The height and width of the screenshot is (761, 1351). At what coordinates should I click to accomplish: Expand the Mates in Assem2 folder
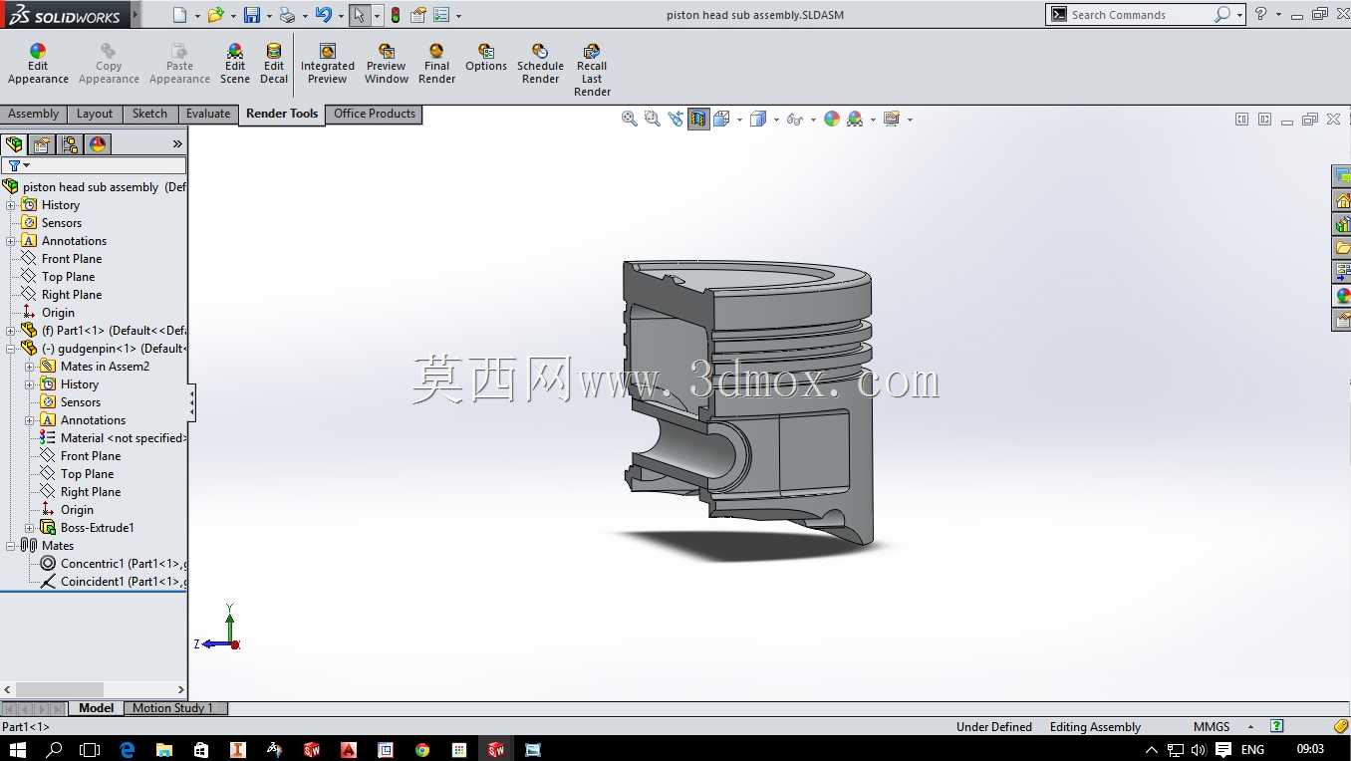[x=30, y=367]
